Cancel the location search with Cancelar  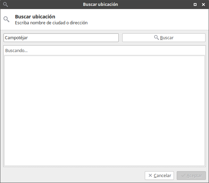[159, 176]
